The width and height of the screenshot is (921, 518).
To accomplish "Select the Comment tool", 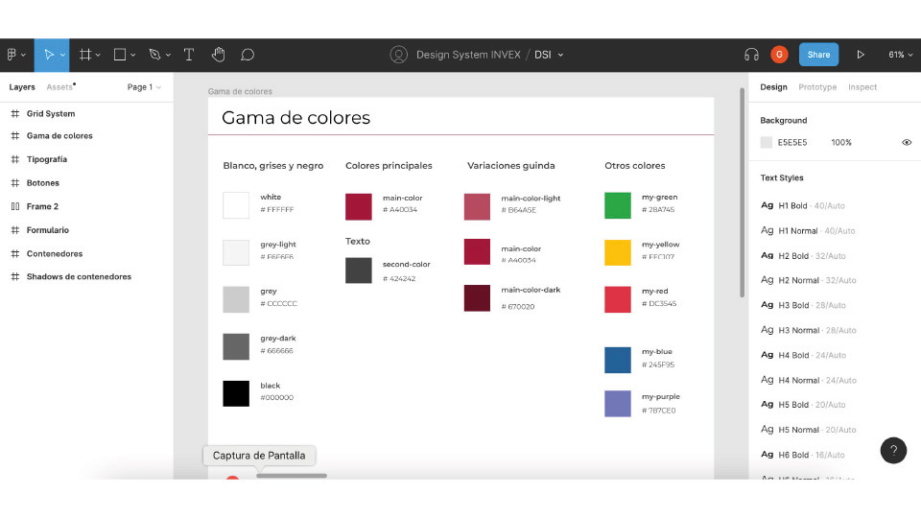I will point(248,55).
